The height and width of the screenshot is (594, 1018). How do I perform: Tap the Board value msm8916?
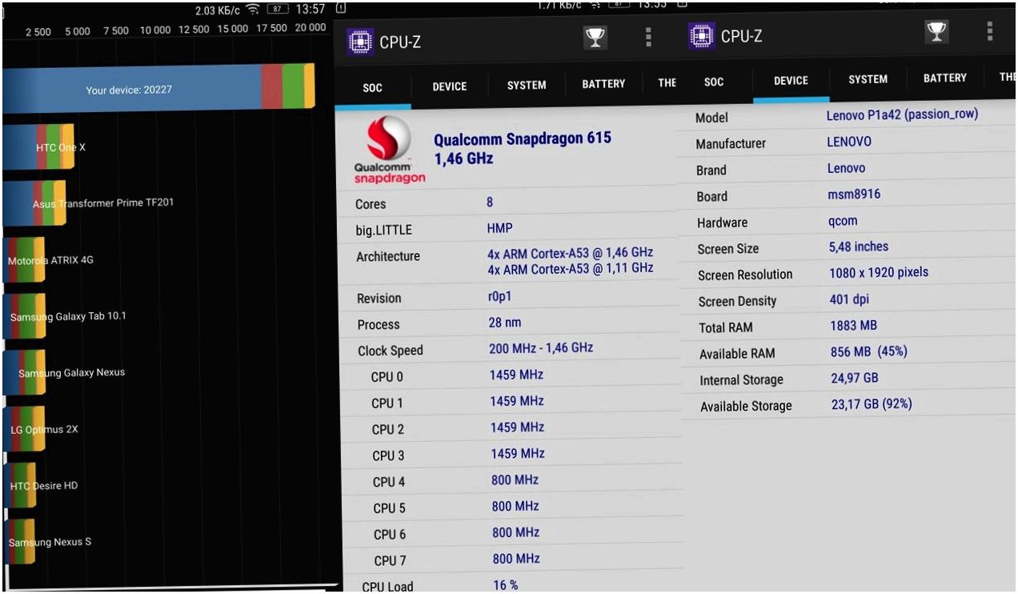854,194
